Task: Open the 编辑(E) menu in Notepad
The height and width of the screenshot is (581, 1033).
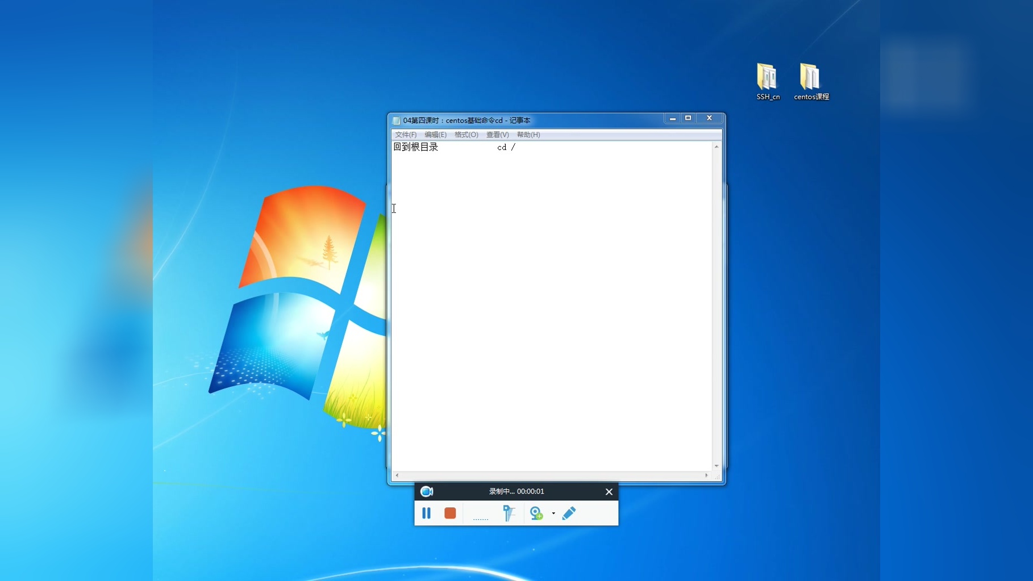Action: (435, 135)
